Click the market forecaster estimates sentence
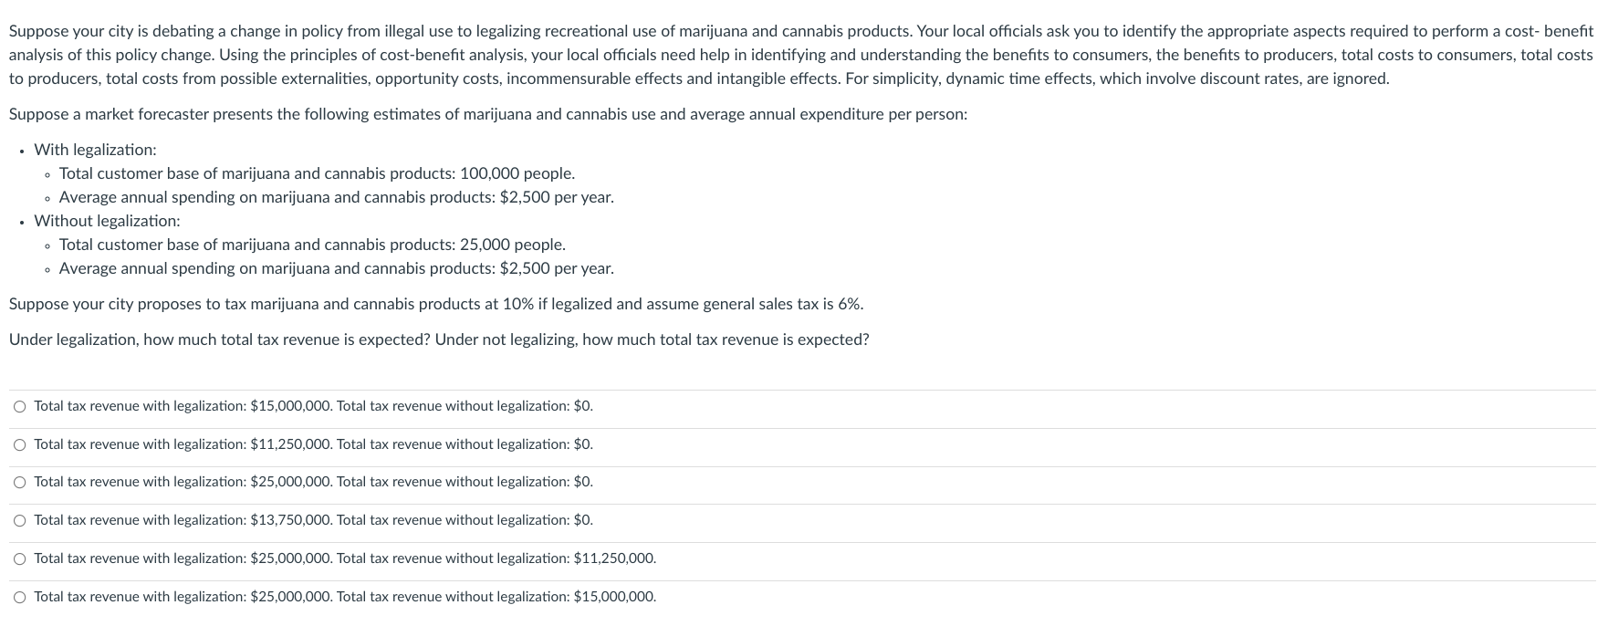The image size is (1608, 626). [487, 115]
